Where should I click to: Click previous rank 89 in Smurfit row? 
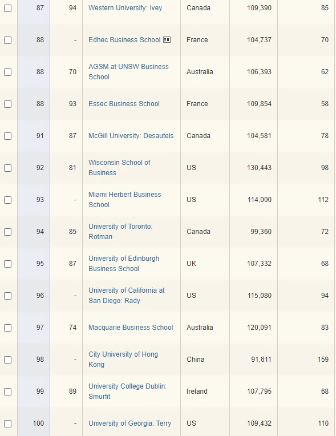pyautogui.click(x=72, y=391)
